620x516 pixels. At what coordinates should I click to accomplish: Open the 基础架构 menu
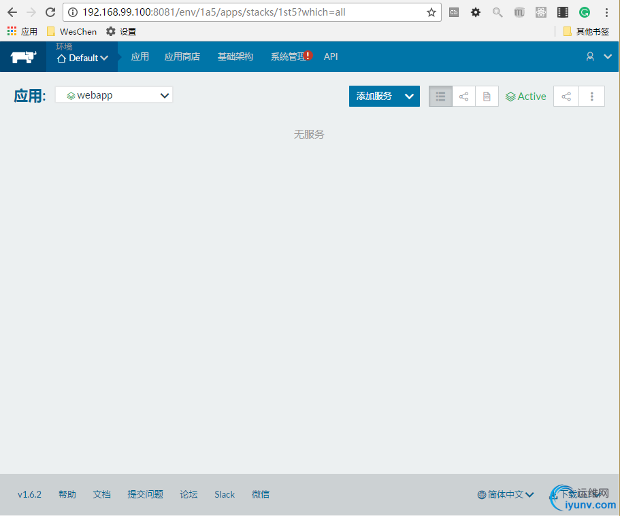(235, 56)
